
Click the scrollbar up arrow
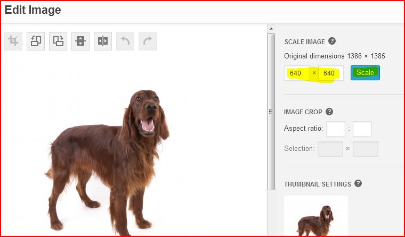click(x=271, y=29)
